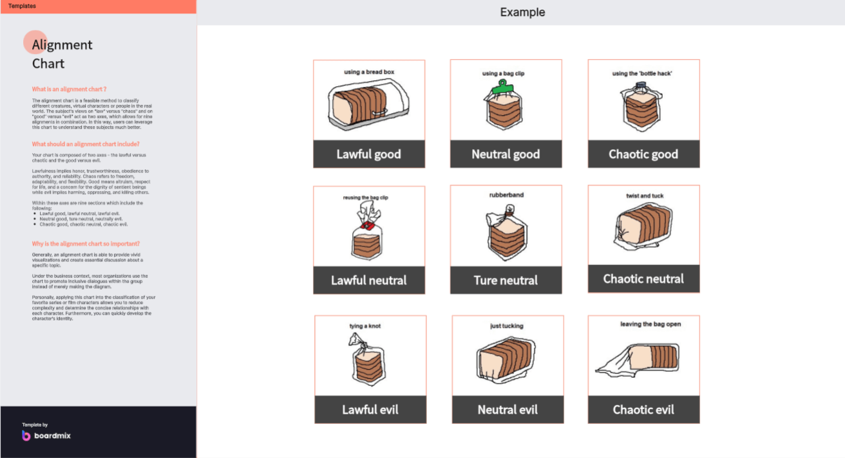Image resolution: width=845 pixels, height=458 pixels.
Task: Open the Templates tab
Action: (x=23, y=6)
